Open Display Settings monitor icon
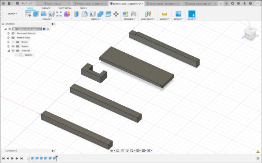This screenshot has height=163, width=262. click(138, 151)
